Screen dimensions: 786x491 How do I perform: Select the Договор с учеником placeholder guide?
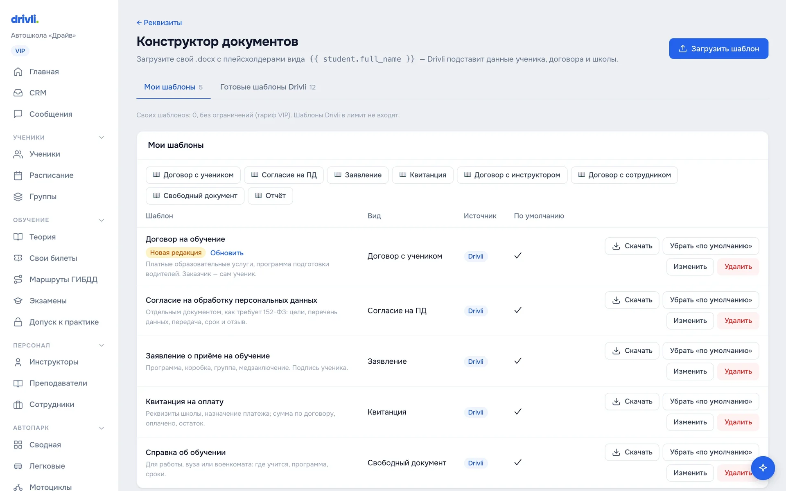193,175
